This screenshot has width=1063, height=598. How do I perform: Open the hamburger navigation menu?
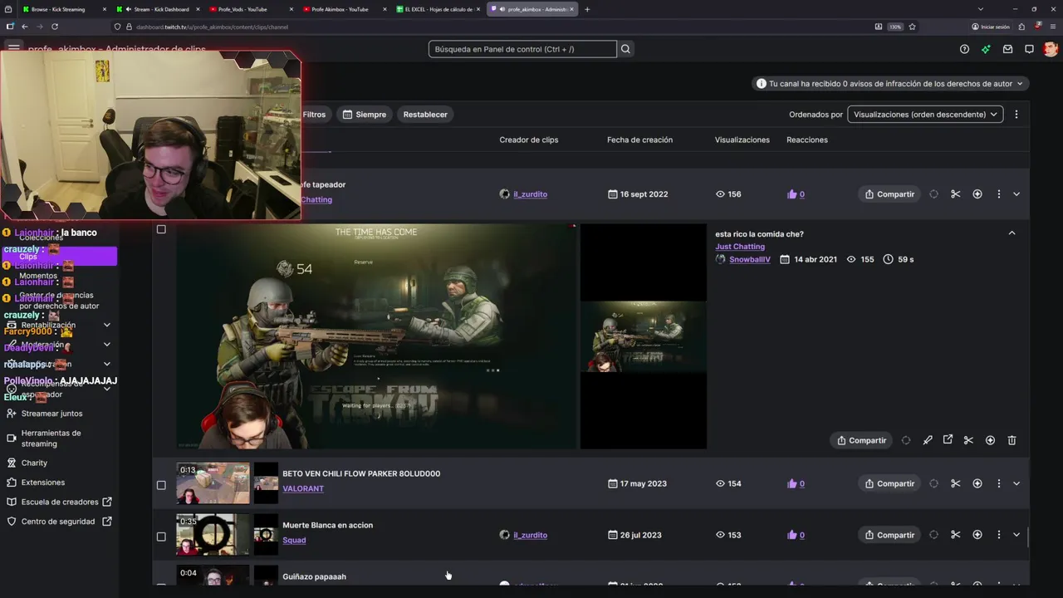[x=13, y=49]
